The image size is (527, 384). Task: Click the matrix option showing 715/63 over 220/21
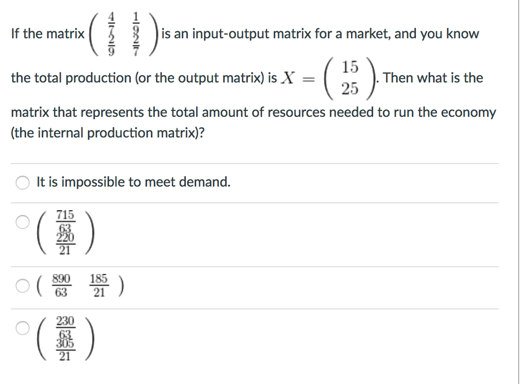(67, 232)
